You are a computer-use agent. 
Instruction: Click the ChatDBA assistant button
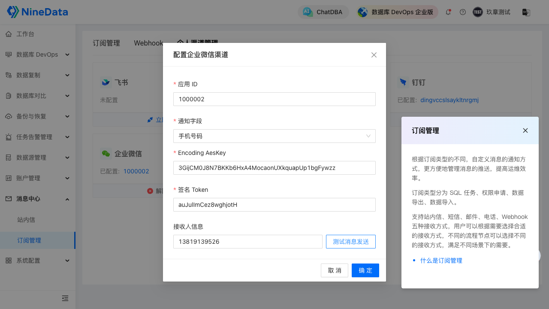pyautogui.click(x=323, y=12)
